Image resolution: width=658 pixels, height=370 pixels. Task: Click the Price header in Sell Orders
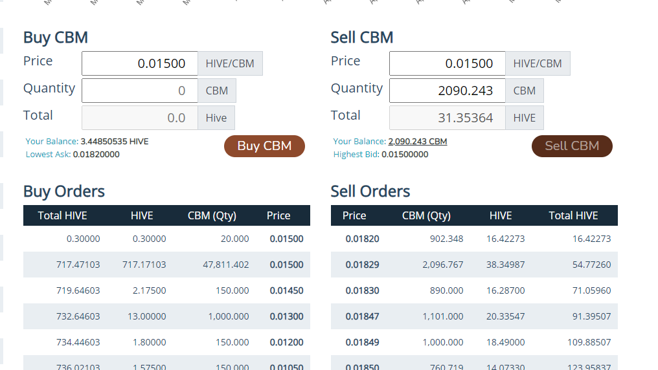coord(354,216)
